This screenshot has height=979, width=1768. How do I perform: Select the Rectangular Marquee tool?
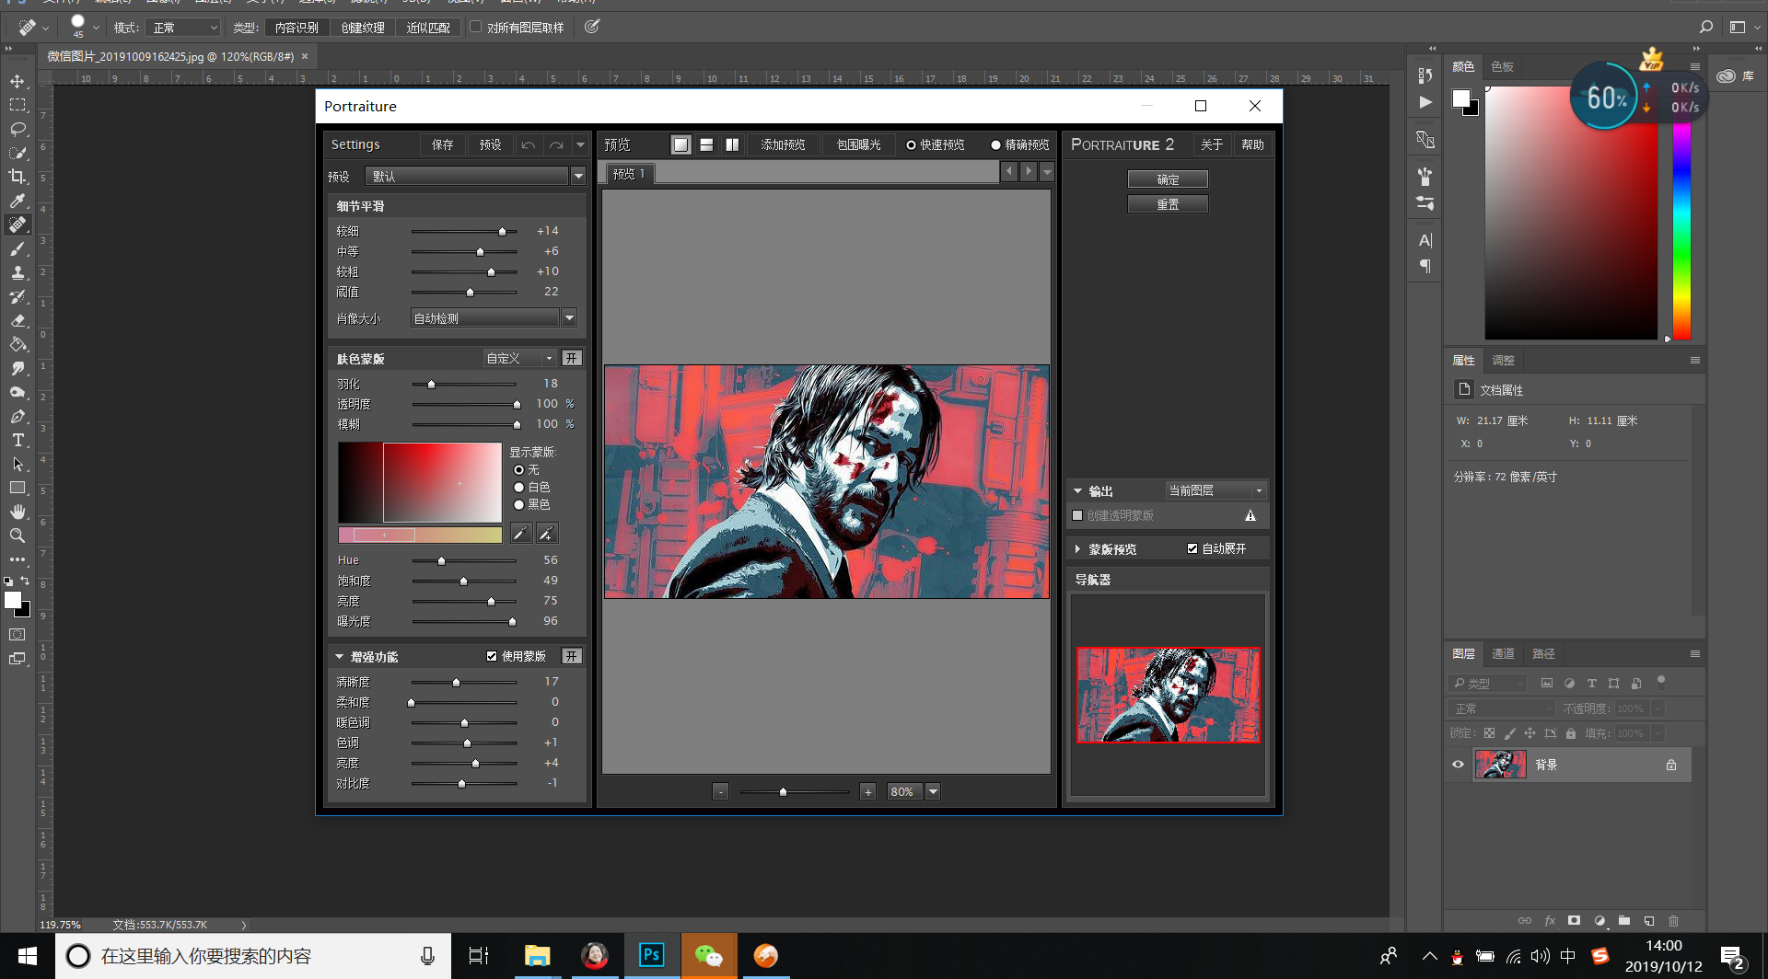click(x=17, y=105)
